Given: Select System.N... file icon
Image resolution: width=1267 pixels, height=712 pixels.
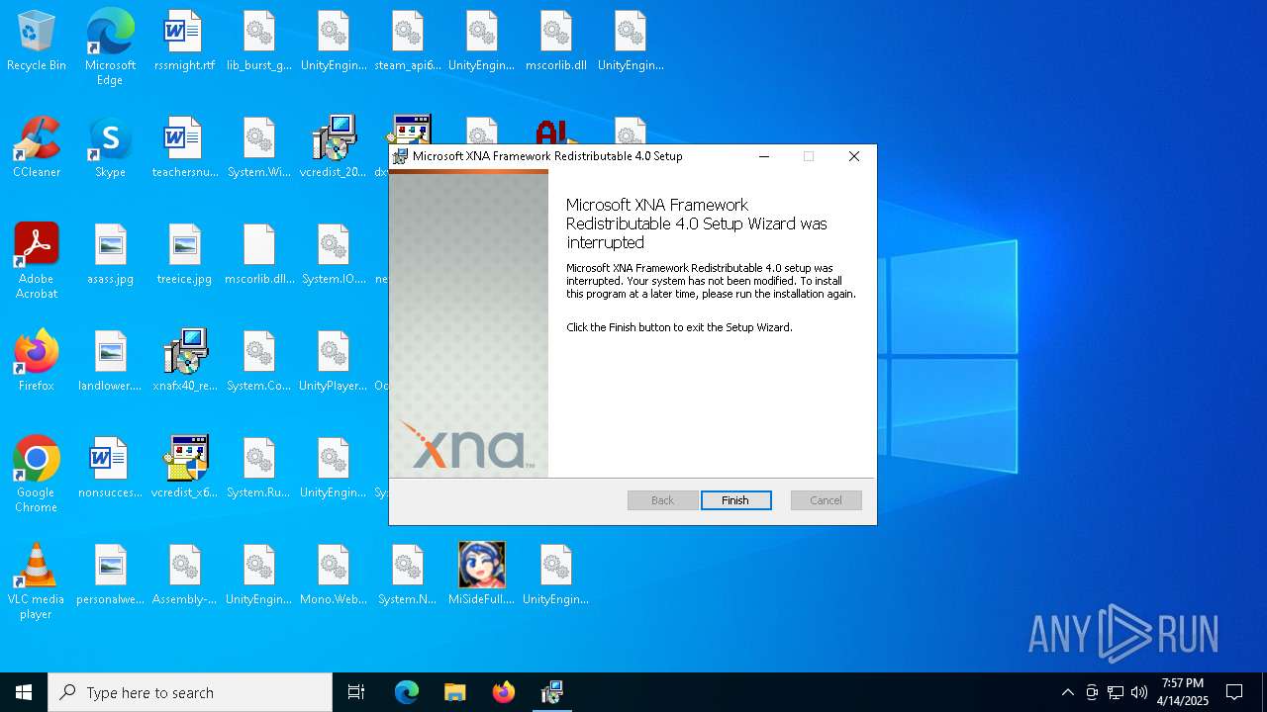Looking at the screenshot, I should (x=408, y=576).
